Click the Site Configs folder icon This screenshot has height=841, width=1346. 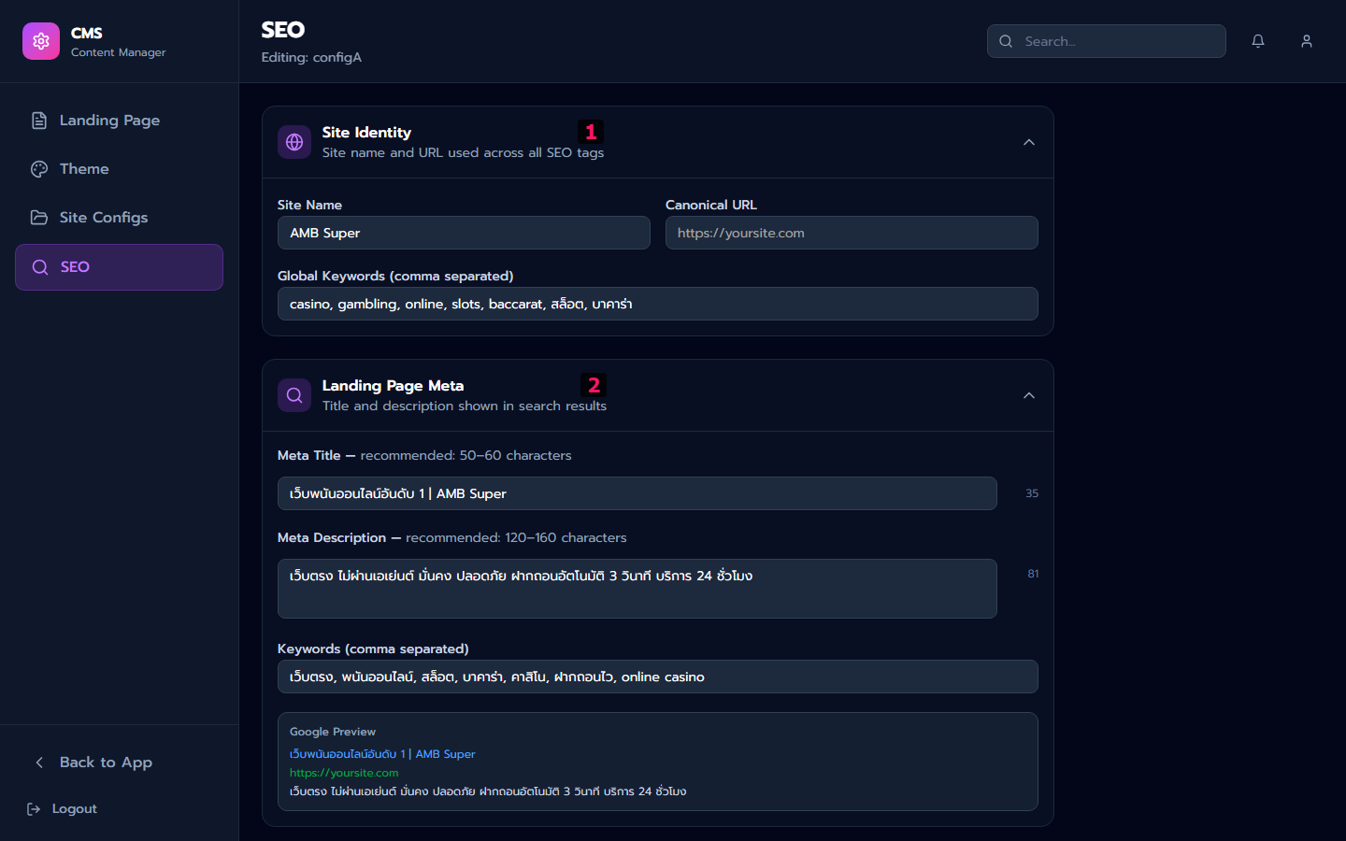pyautogui.click(x=38, y=217)
